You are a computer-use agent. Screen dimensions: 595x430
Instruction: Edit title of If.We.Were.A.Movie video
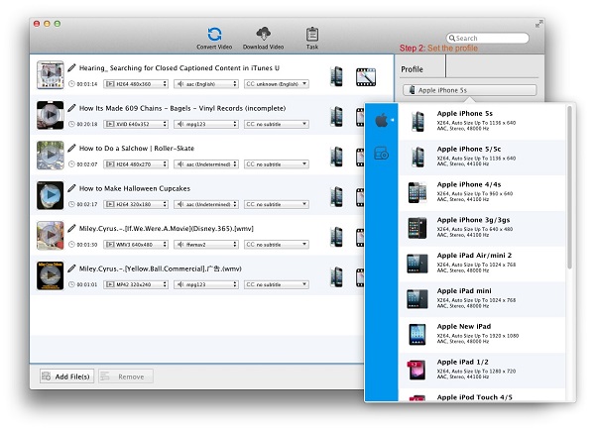tap(71, 228)
